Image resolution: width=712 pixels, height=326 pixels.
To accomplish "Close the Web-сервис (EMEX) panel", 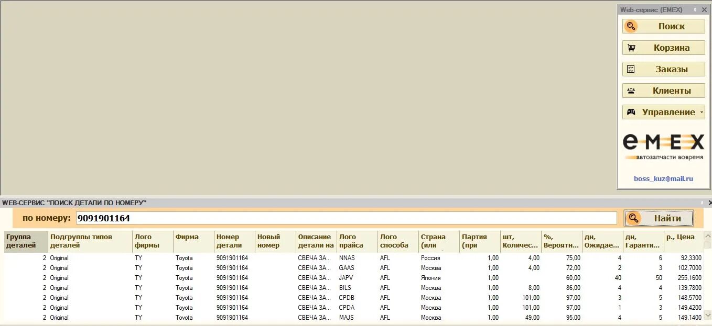I will pyautogui.click(x=704, y=9).
